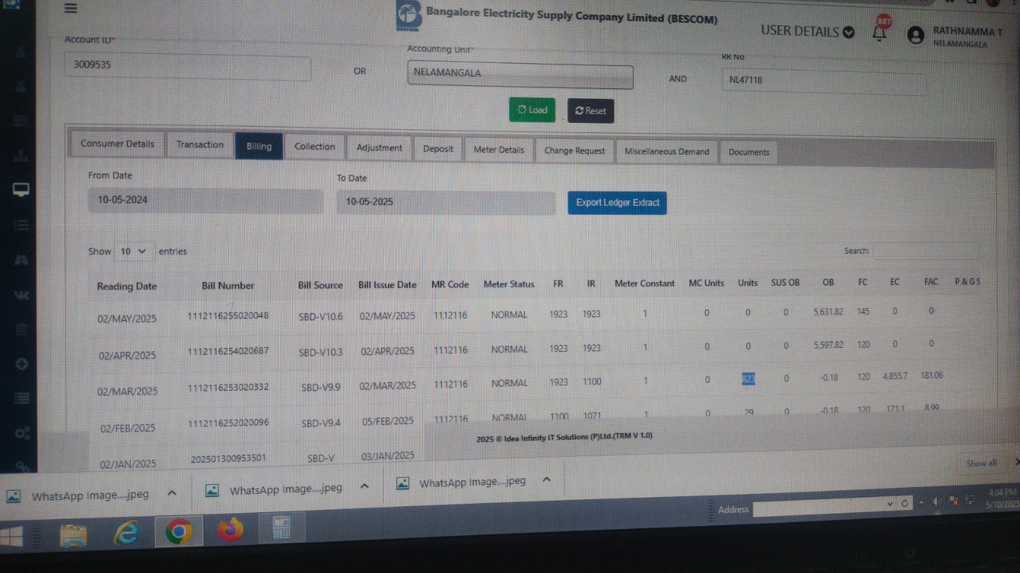
Task: Open the notification bell icon
Action: pyautogui.click(x=880, y=32)
